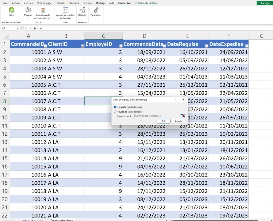Click the formula bar containing 4
The width and height of the screenshot is (273, 221).
(155, 28)
